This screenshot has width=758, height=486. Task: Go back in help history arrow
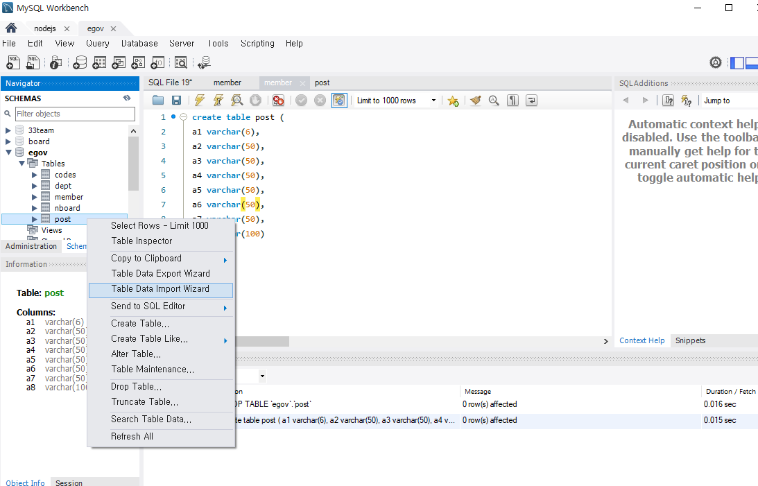(626, 100)
